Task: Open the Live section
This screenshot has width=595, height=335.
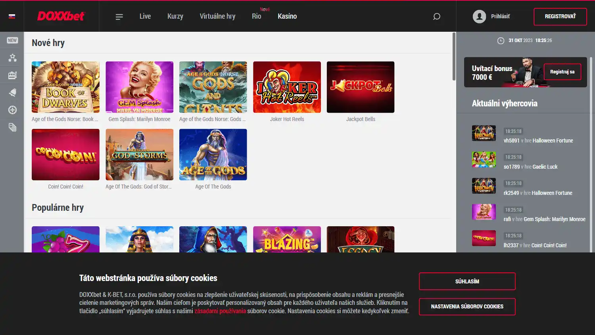Action: 145,16
